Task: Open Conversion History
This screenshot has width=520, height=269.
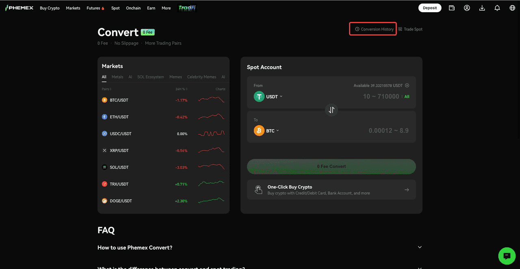Action: [x=374, y=29]
